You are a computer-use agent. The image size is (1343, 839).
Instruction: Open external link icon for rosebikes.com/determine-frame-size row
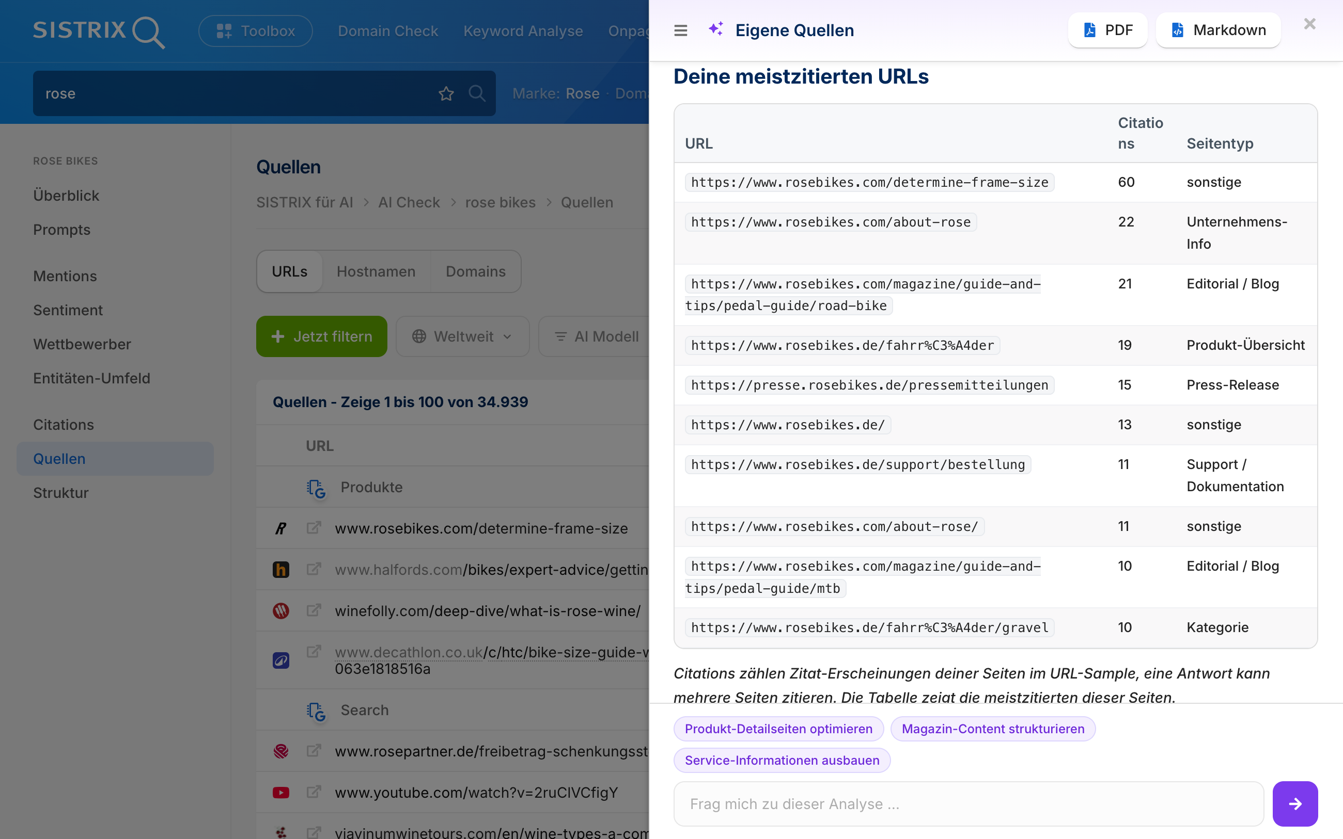click(314, 527)
